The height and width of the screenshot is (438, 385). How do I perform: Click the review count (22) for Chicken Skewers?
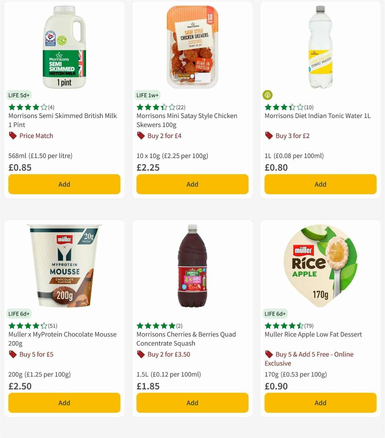pos(181,107)
